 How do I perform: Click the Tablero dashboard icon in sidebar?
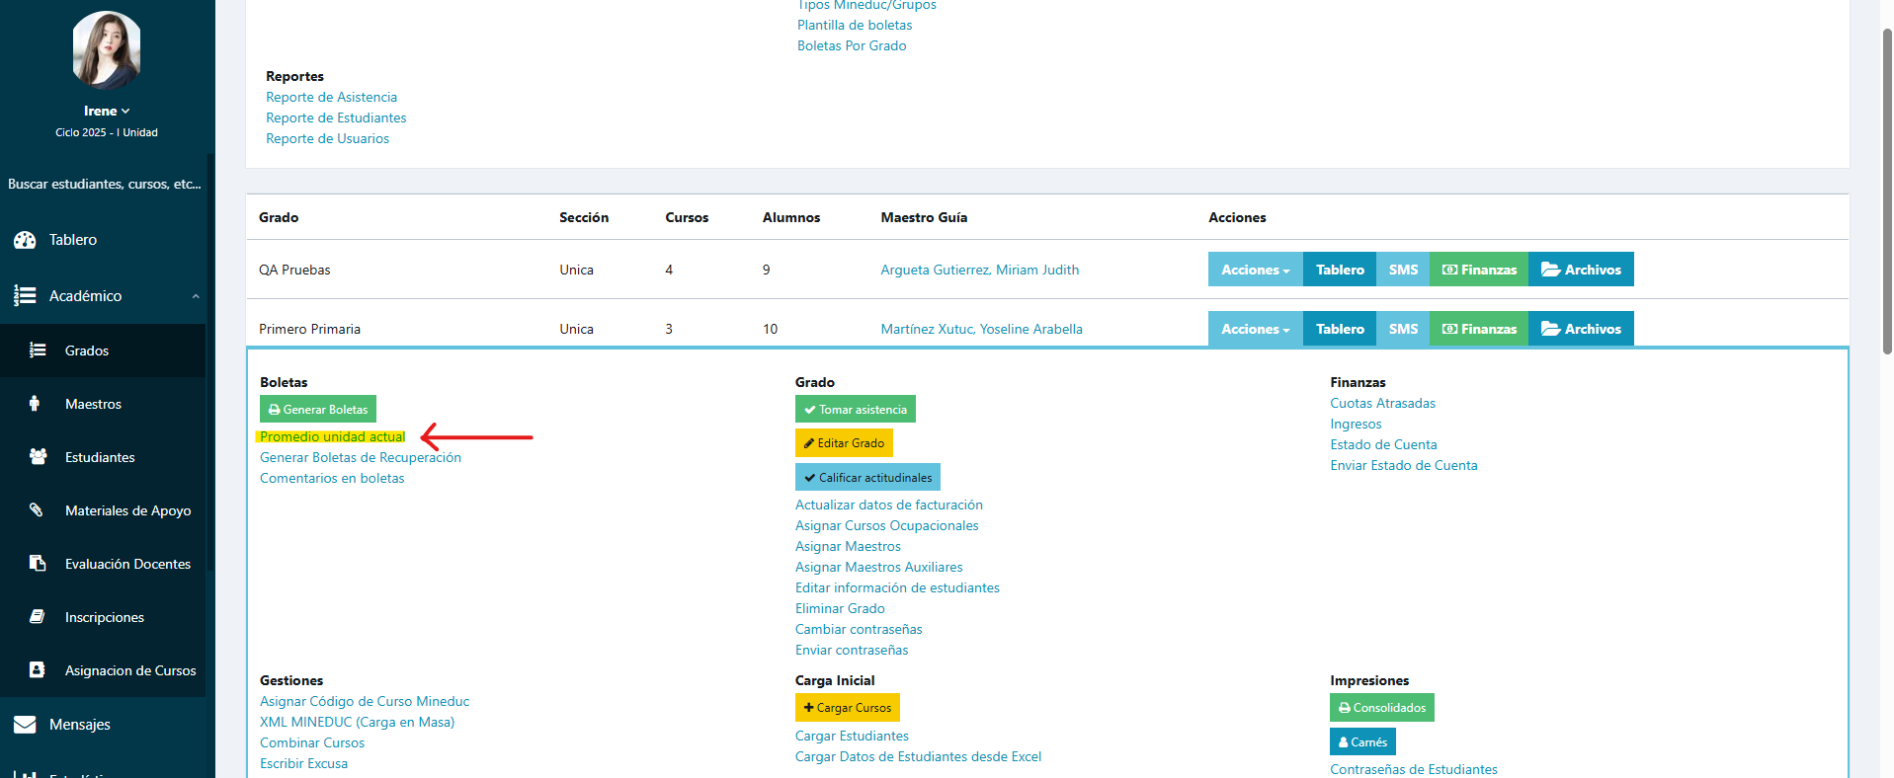coord(25,240)
